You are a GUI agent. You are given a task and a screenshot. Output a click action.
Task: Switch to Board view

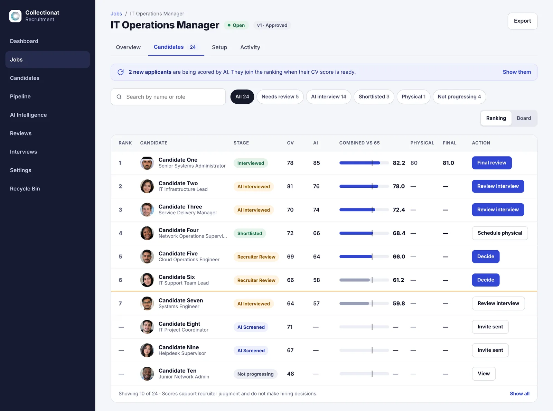click(524, 118)
